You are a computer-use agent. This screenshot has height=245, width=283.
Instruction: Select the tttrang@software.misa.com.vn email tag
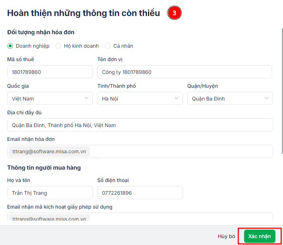click(x=49, y=151)
